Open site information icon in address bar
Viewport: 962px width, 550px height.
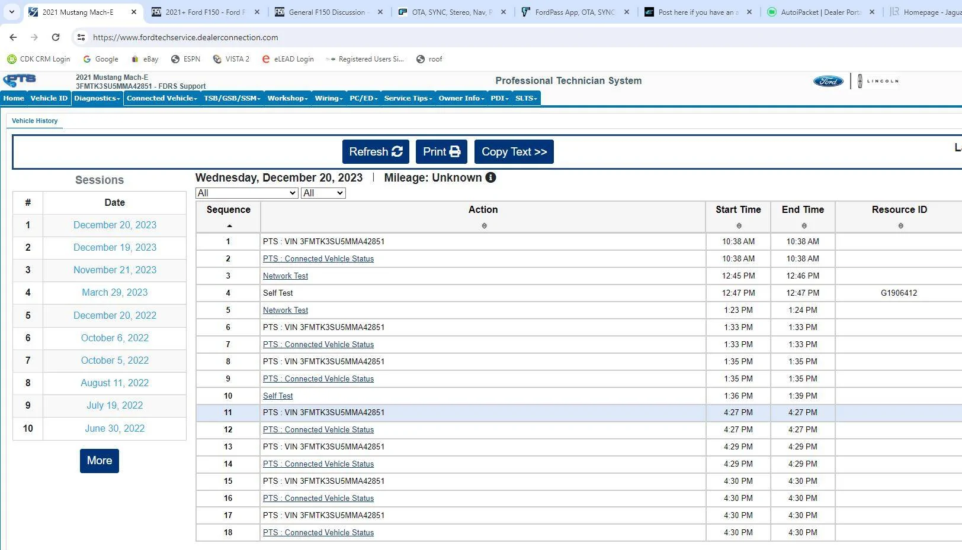coord(81,37)
